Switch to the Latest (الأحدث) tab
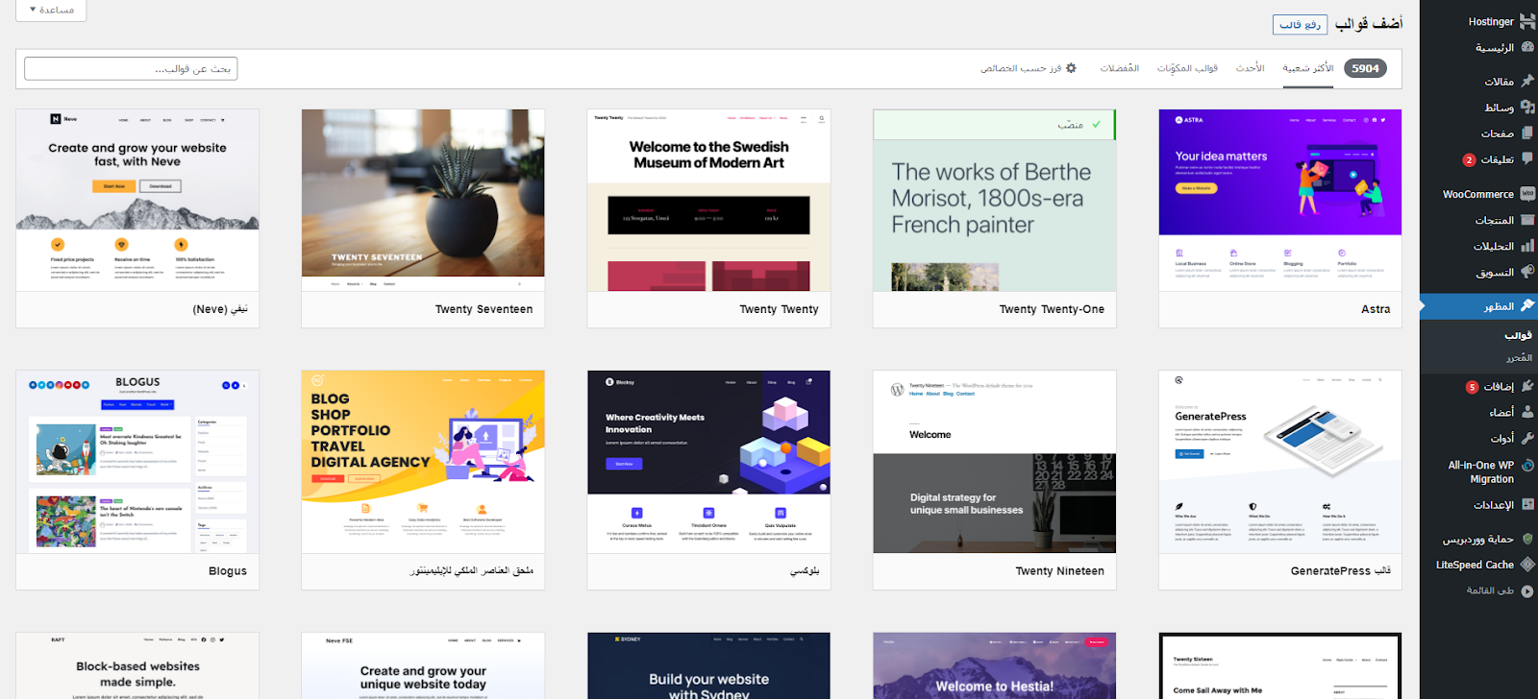Screen dimensions: 1538x699 point(1250,68)
